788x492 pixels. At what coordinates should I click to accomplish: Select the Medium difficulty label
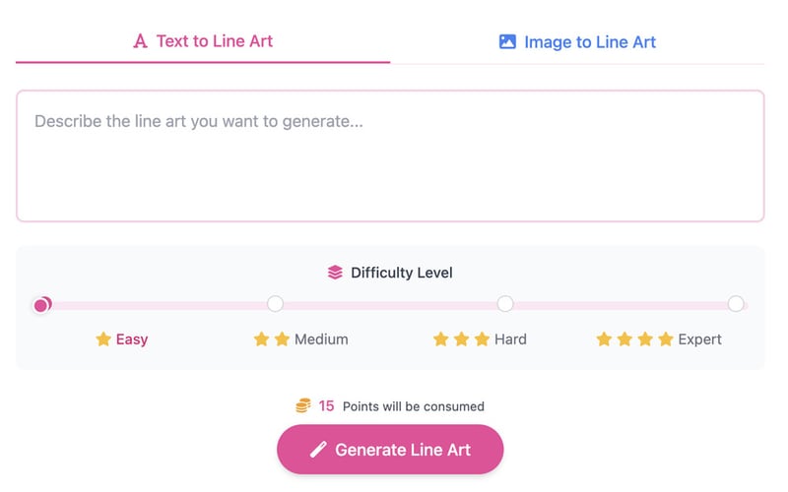(x=321, y=339)
